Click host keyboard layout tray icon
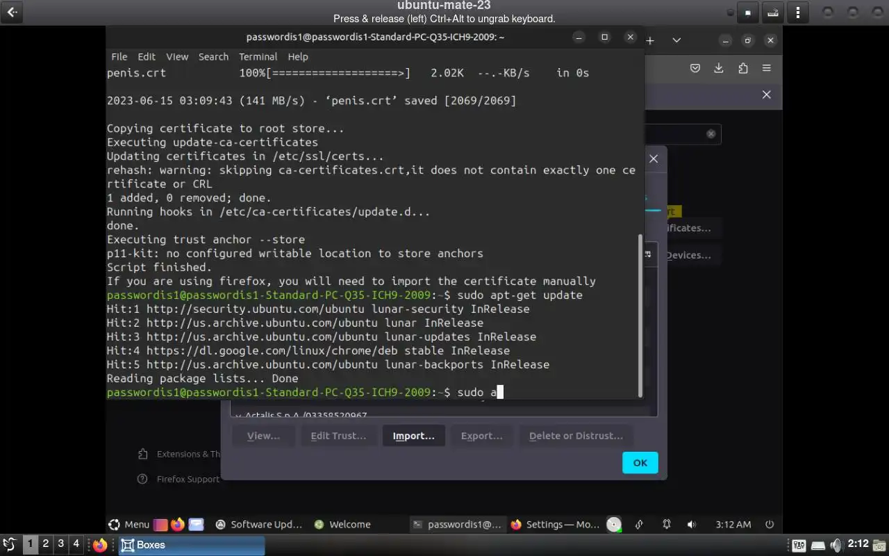 point(799,545)
